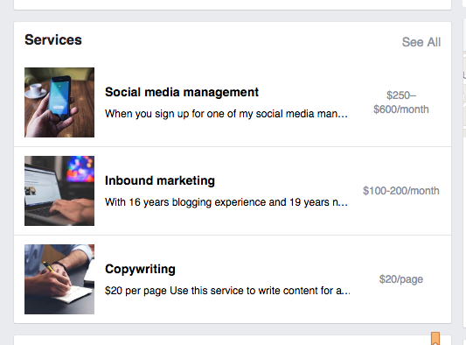Screen dimensions: 466x345
Task: Open the See All services link
Action: (421, 42)
